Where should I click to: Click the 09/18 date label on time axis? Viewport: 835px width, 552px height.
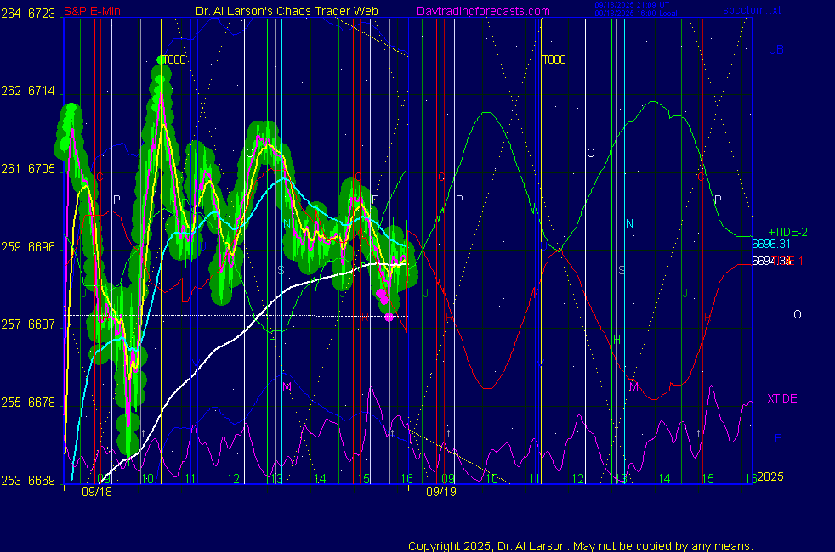click(x=96, y=492)
